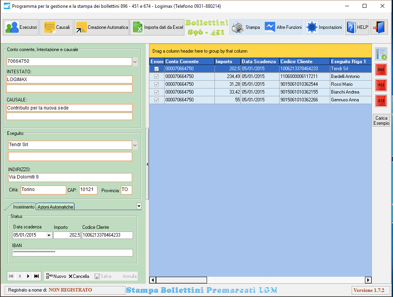
Task: Open Altre Funzioni
Action: tap(283, 27)
